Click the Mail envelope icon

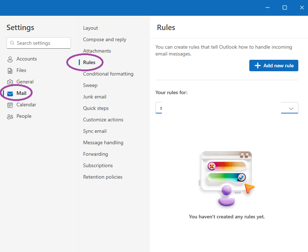click(x=10, y=94)
